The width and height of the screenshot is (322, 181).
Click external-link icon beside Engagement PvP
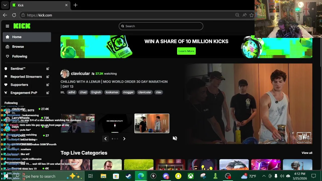48,93
